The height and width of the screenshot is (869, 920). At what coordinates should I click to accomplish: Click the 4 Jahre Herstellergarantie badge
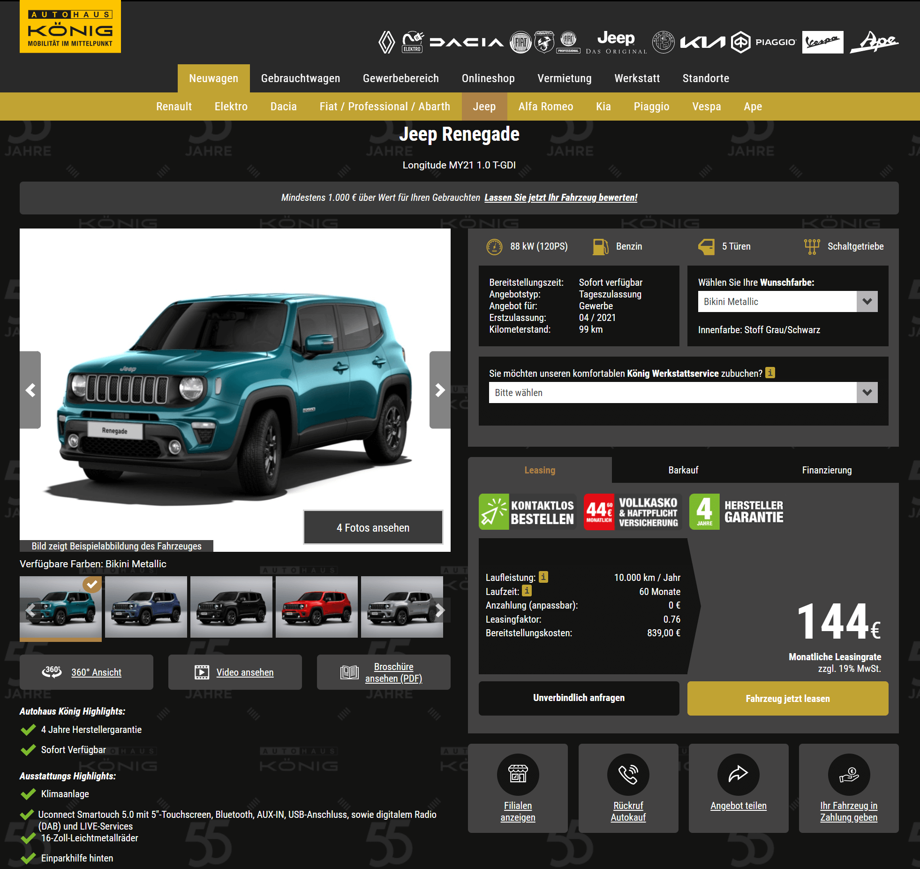coord(737,512)
